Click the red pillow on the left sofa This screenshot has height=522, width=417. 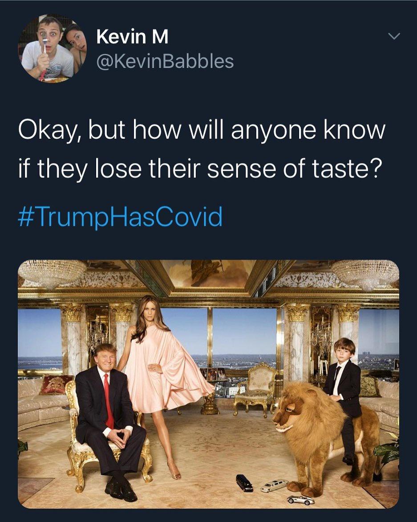pyautogui.click(x=55, y=384)
